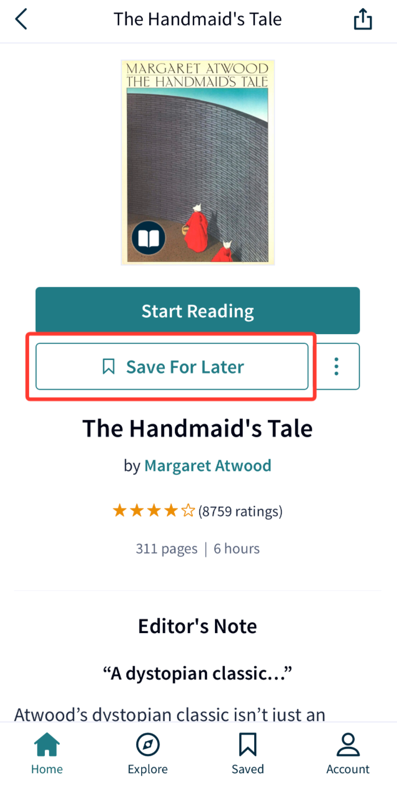Open the 8759 ratings count
This screenshot has width=397, height=789.
[x=241, y=511]
